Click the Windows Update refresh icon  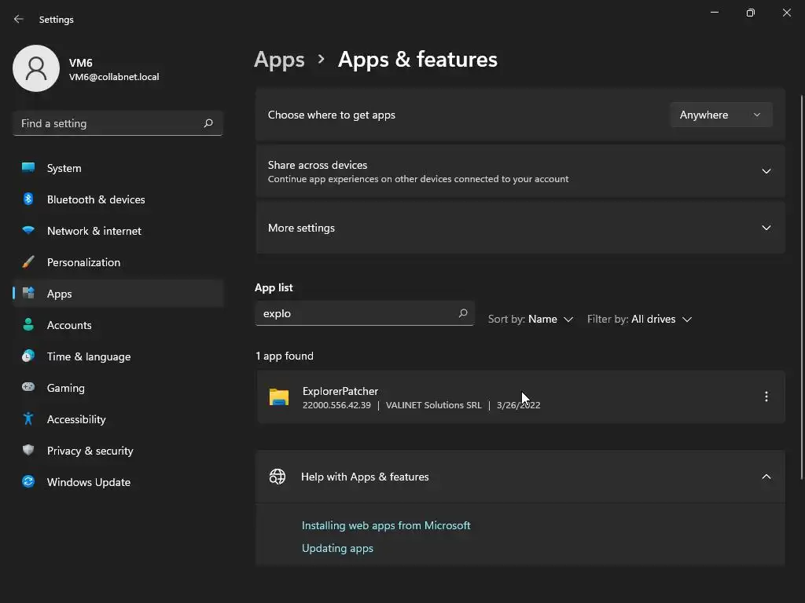click(x=28, y=482)
